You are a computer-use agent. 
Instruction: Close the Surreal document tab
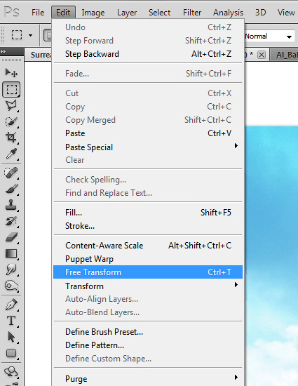[x=262, y=55]
